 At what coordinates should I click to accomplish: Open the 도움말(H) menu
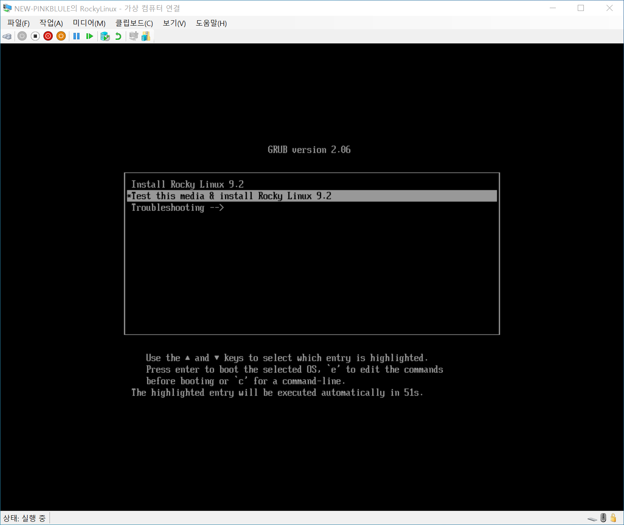211,23
